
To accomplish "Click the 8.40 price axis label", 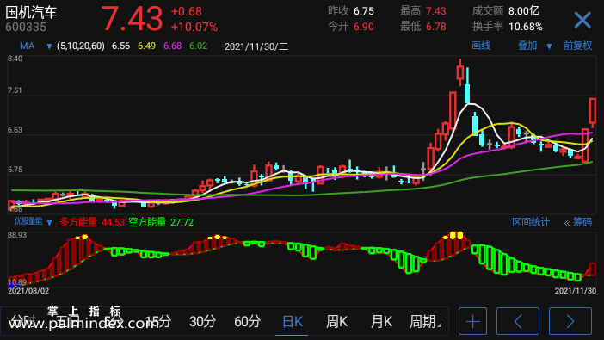I will (15, 59).
